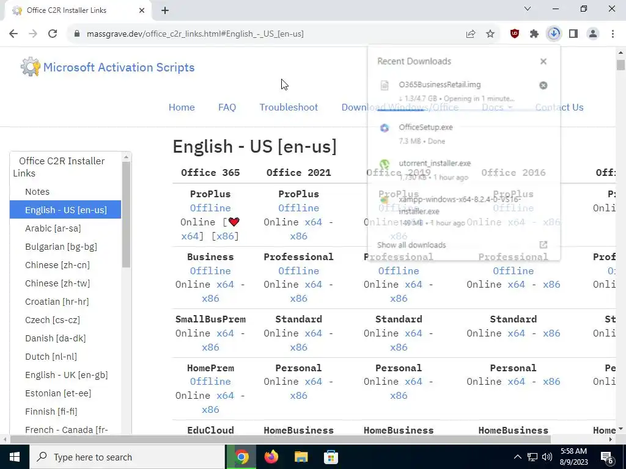Open the Troubleshoot menu item
Image resolution: width=626 pixels, height=469 pixels.
pyautogui.click(x=289, y=107)
